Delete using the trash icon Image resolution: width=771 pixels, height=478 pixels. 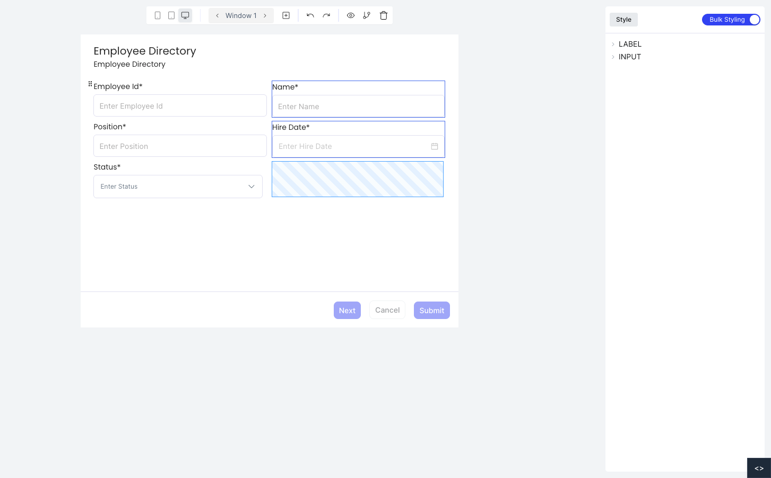(x=383, y=15)
